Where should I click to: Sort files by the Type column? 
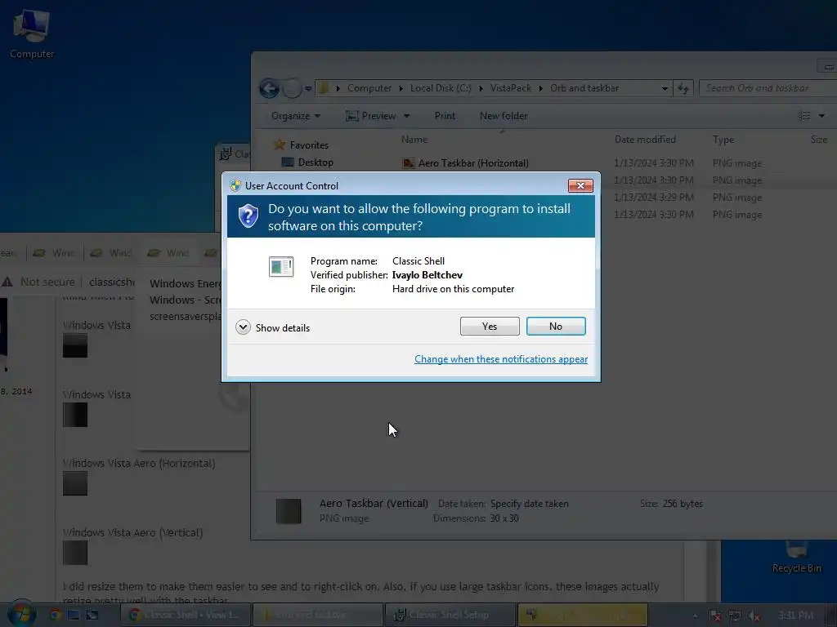(x=723, y=139)
